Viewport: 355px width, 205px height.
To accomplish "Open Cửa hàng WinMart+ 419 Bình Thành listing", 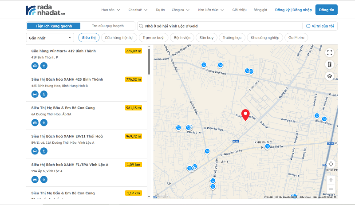I will pyautogui.click(x=87, y=59).
